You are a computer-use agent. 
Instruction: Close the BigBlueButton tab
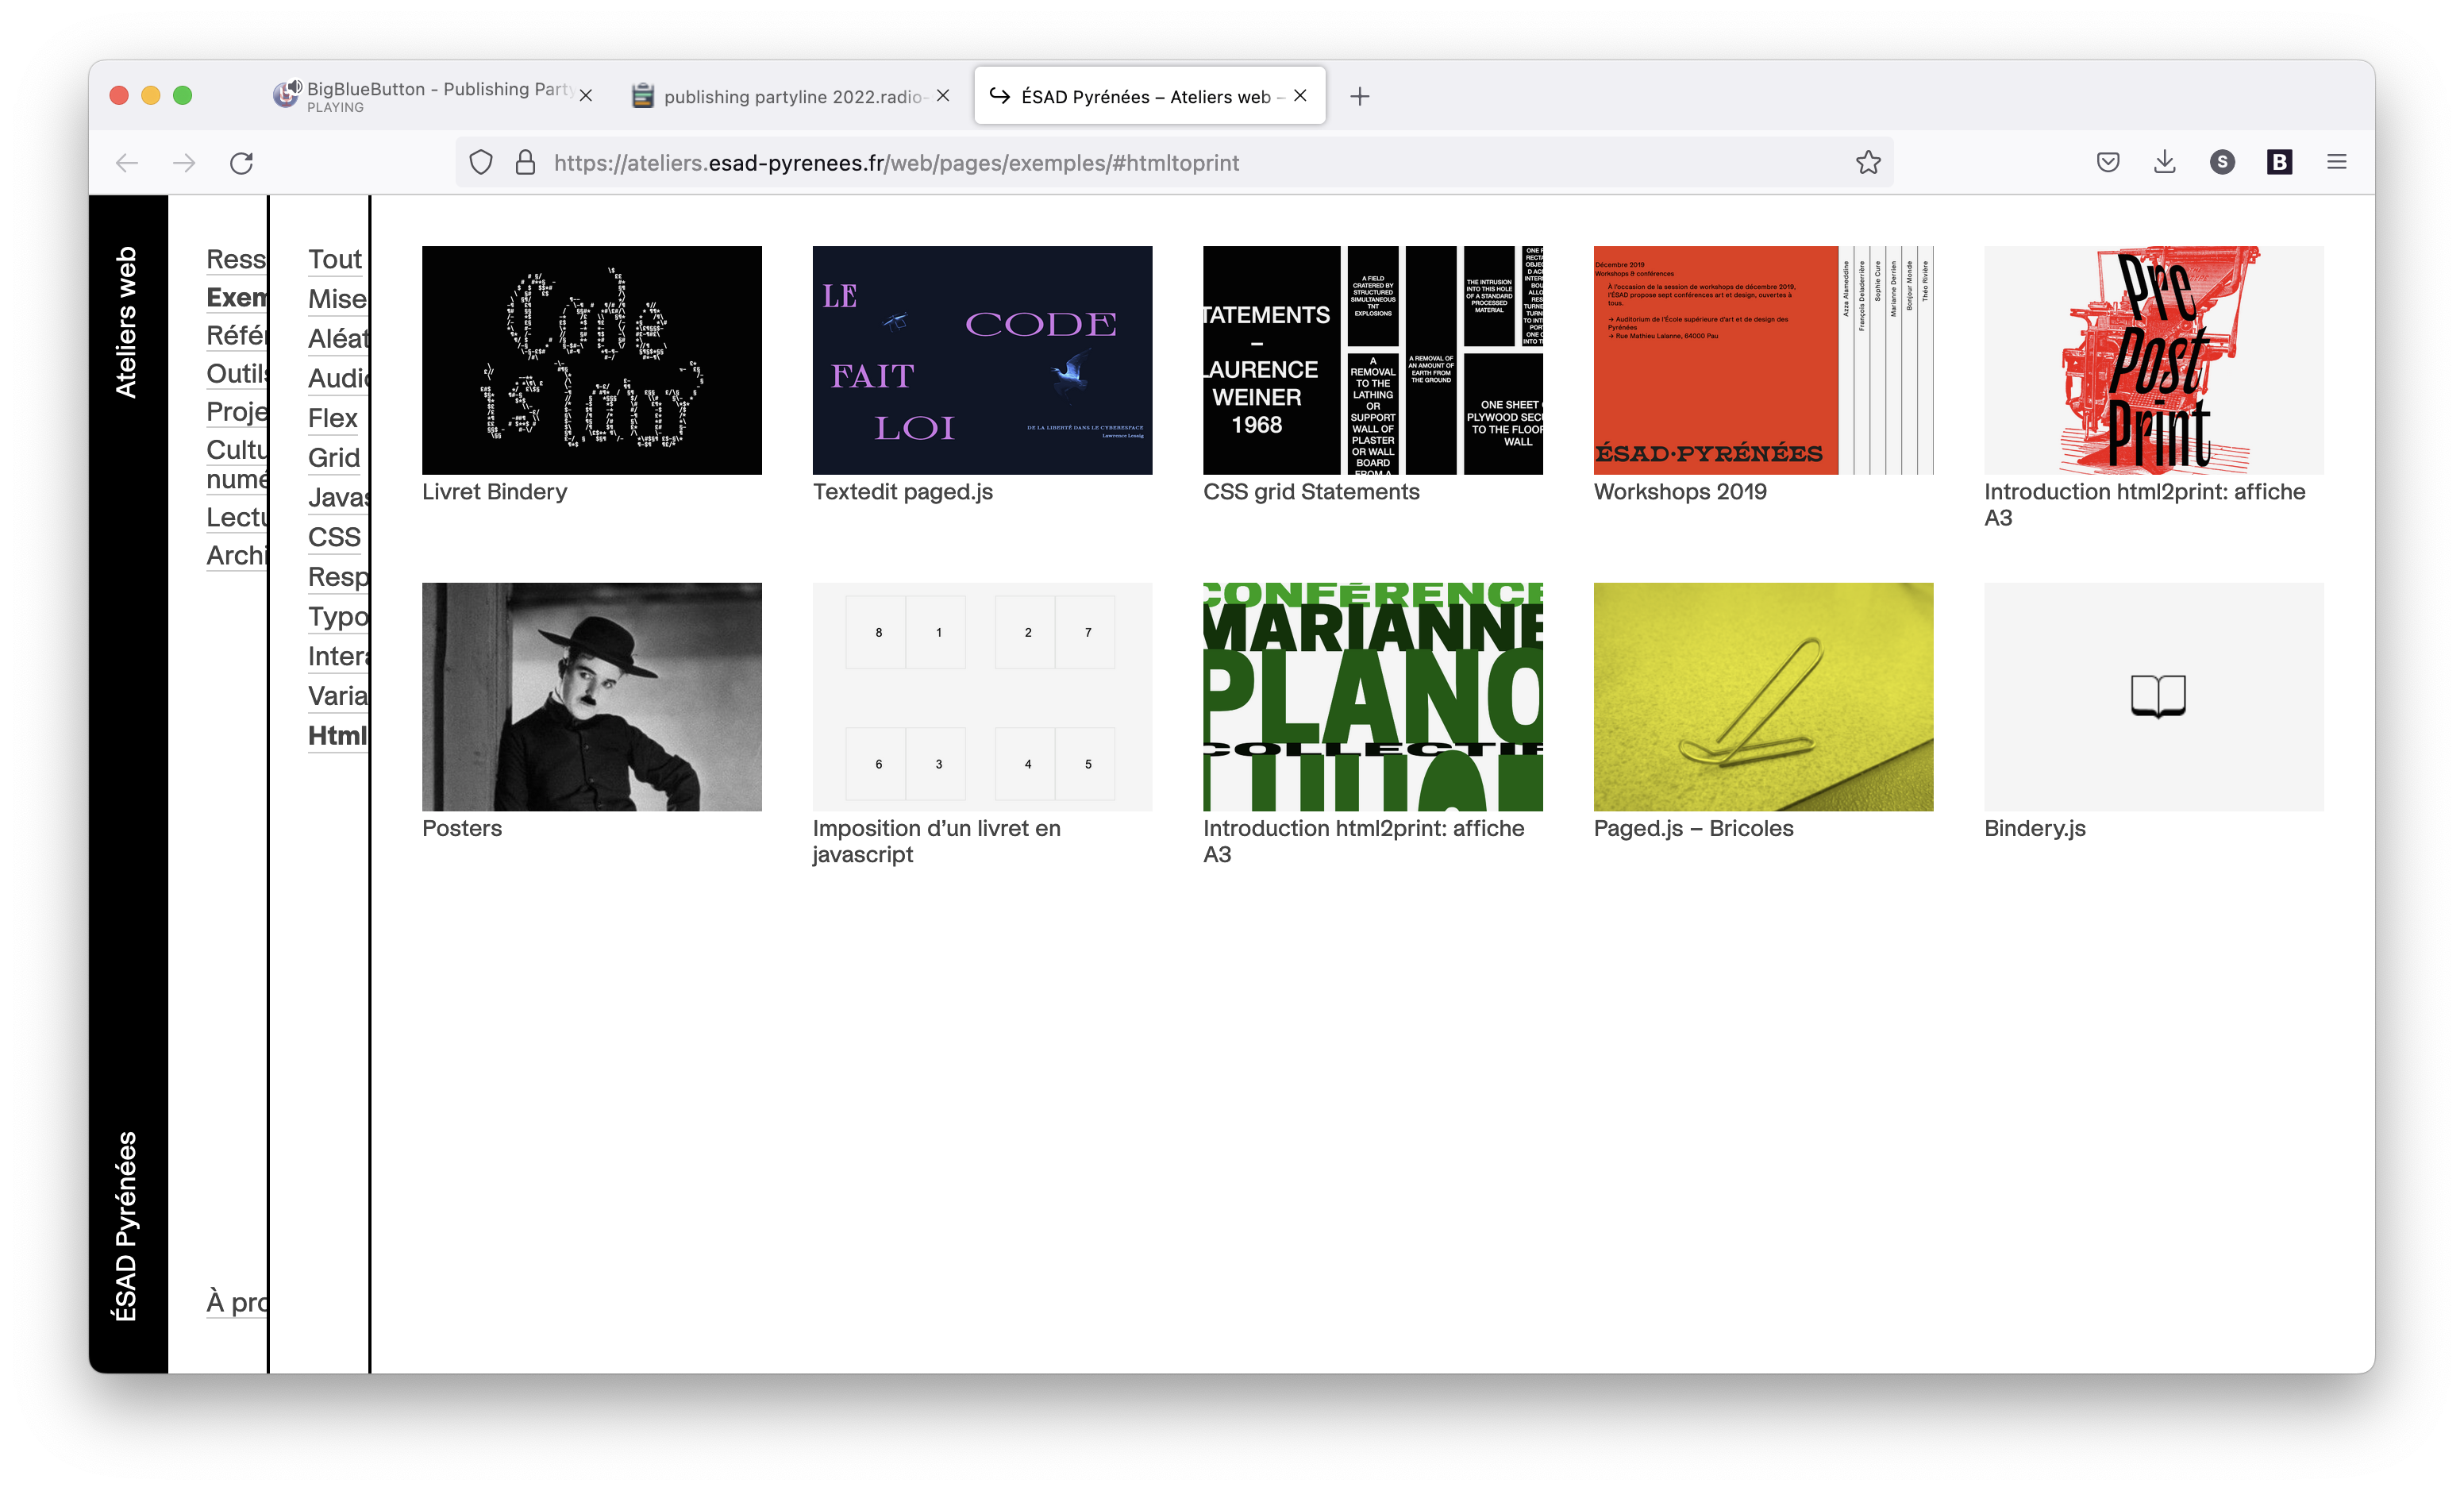[586, 96]
